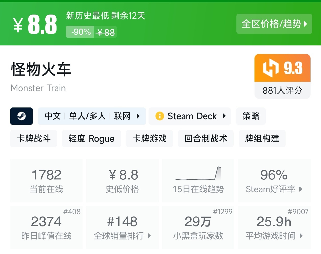Image resolution: width=321 pixels, height=254 pixels.
Task: Click the Steam platform logo icon
Action: point(21,116)
